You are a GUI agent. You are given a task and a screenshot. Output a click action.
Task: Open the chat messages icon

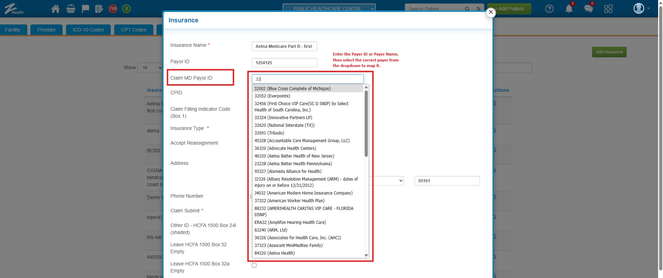point(588,9)
